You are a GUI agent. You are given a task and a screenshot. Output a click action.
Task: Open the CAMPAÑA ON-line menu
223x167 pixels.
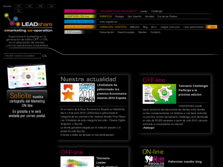(80, 16)
